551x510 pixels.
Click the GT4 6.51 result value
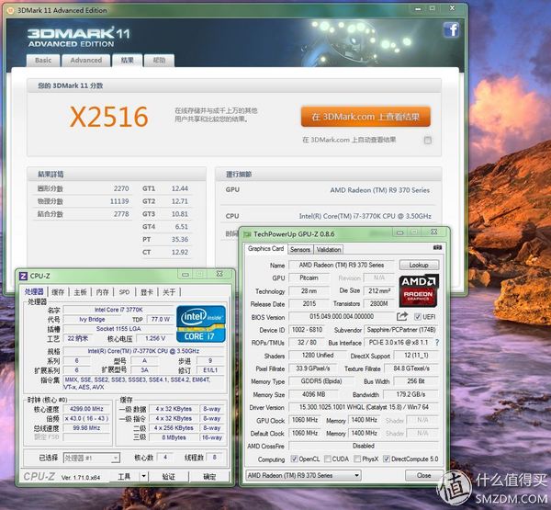181,226
